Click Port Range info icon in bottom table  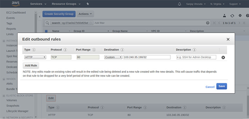tap(145, 108)
